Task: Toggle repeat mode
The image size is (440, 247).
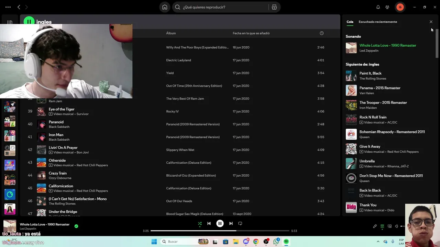Action: click(240, 223)
